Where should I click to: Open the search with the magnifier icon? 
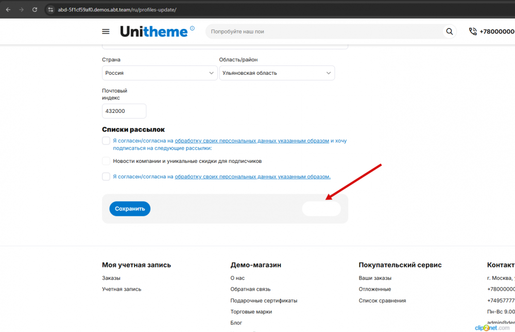pos(449,31)
